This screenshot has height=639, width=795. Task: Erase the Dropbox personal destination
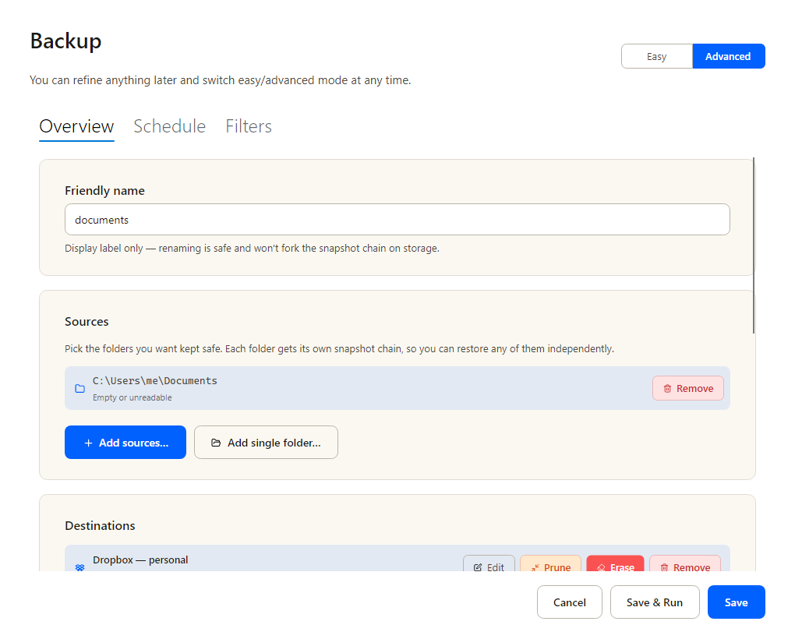(x=615, y=564)
